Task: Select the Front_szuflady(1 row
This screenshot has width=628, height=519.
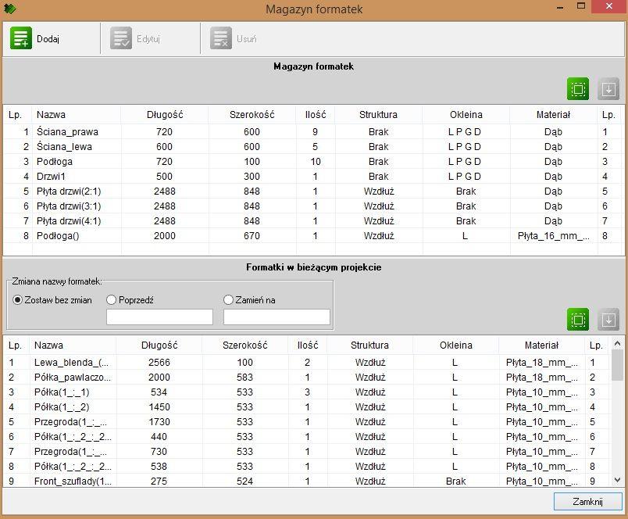Action: (308, 481)
